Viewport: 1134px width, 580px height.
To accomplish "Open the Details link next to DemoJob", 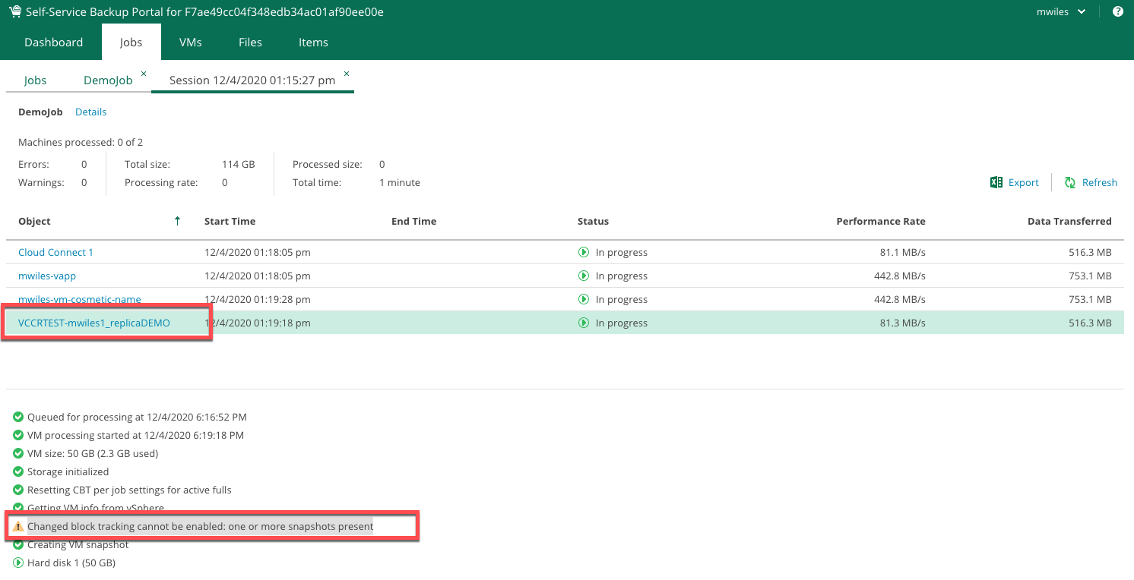I will click(x=90, y=112).
